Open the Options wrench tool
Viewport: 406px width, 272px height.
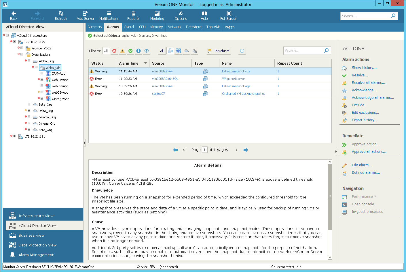point(181,16)
